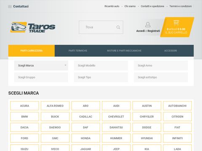The width and height of the screenshot is (202, 151).
Task: Open the Accessori tab
Action: [170, 51]
